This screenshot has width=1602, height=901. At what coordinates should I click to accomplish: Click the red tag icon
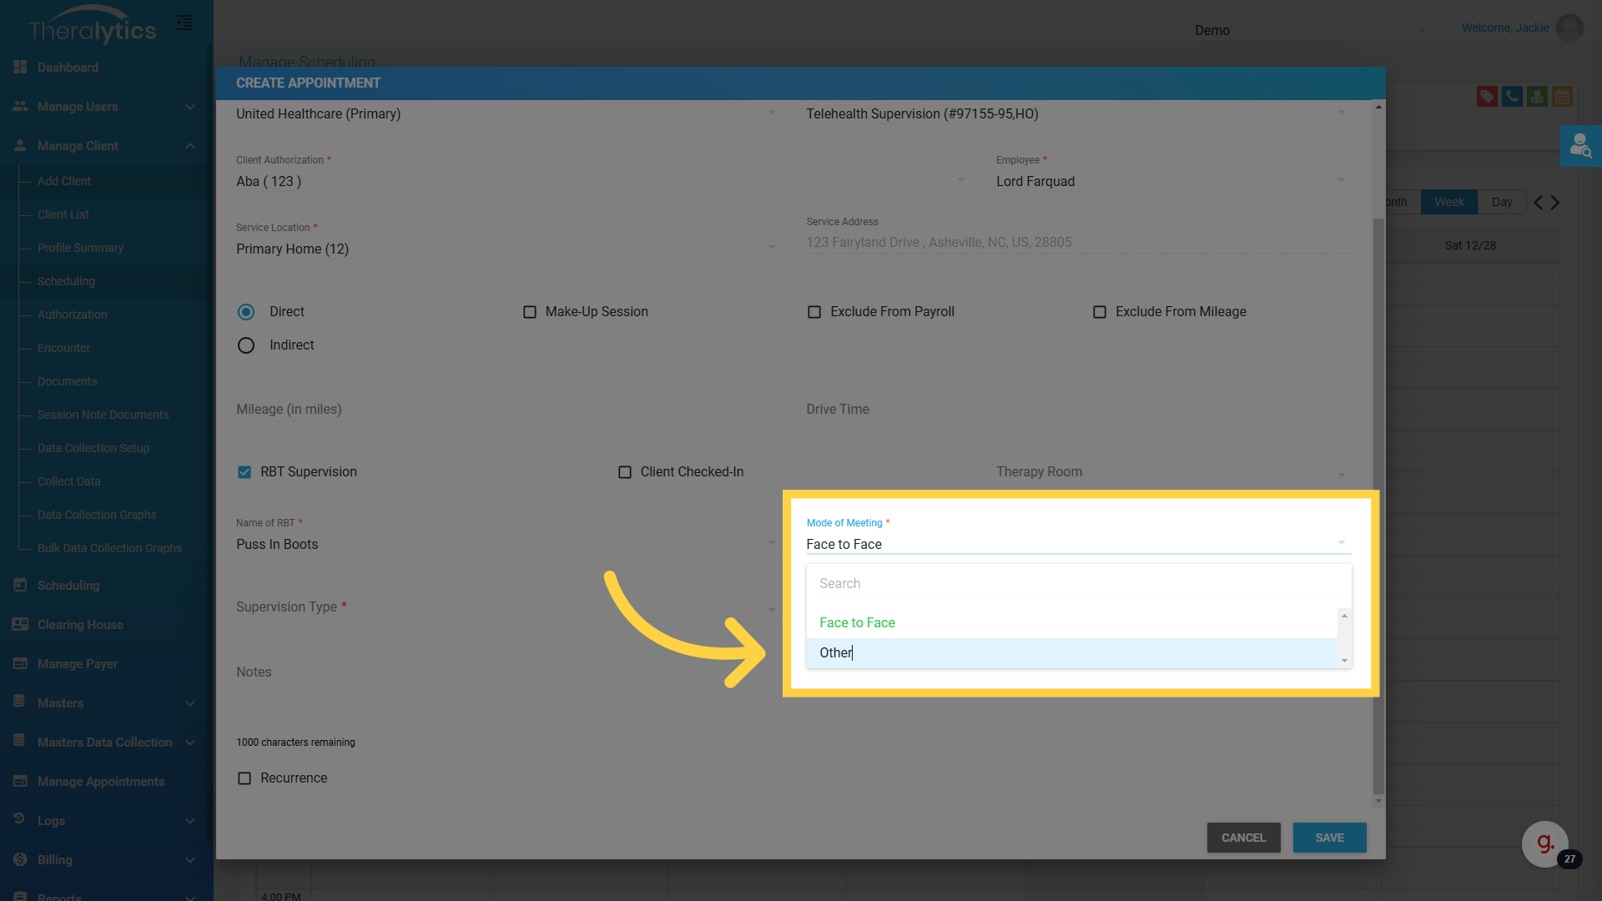click(1486, 97)
